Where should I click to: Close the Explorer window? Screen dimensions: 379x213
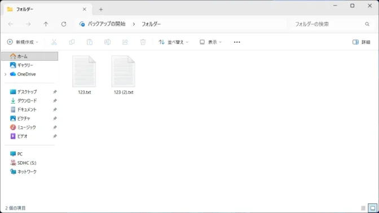click(370, 6)
